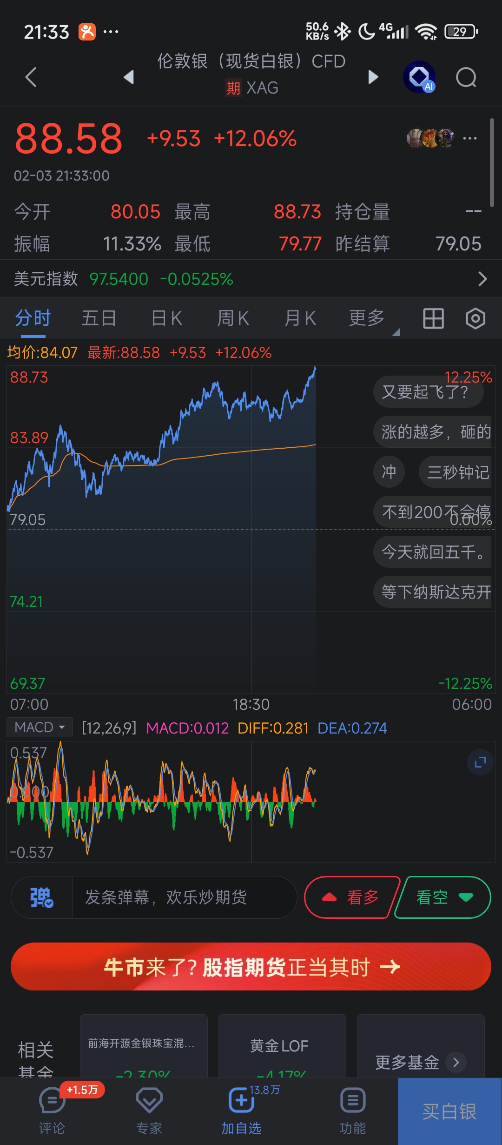Open the 专家 experts icon

click(x=149, y=1111)
